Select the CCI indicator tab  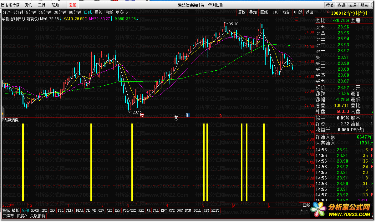coord(172,211)
